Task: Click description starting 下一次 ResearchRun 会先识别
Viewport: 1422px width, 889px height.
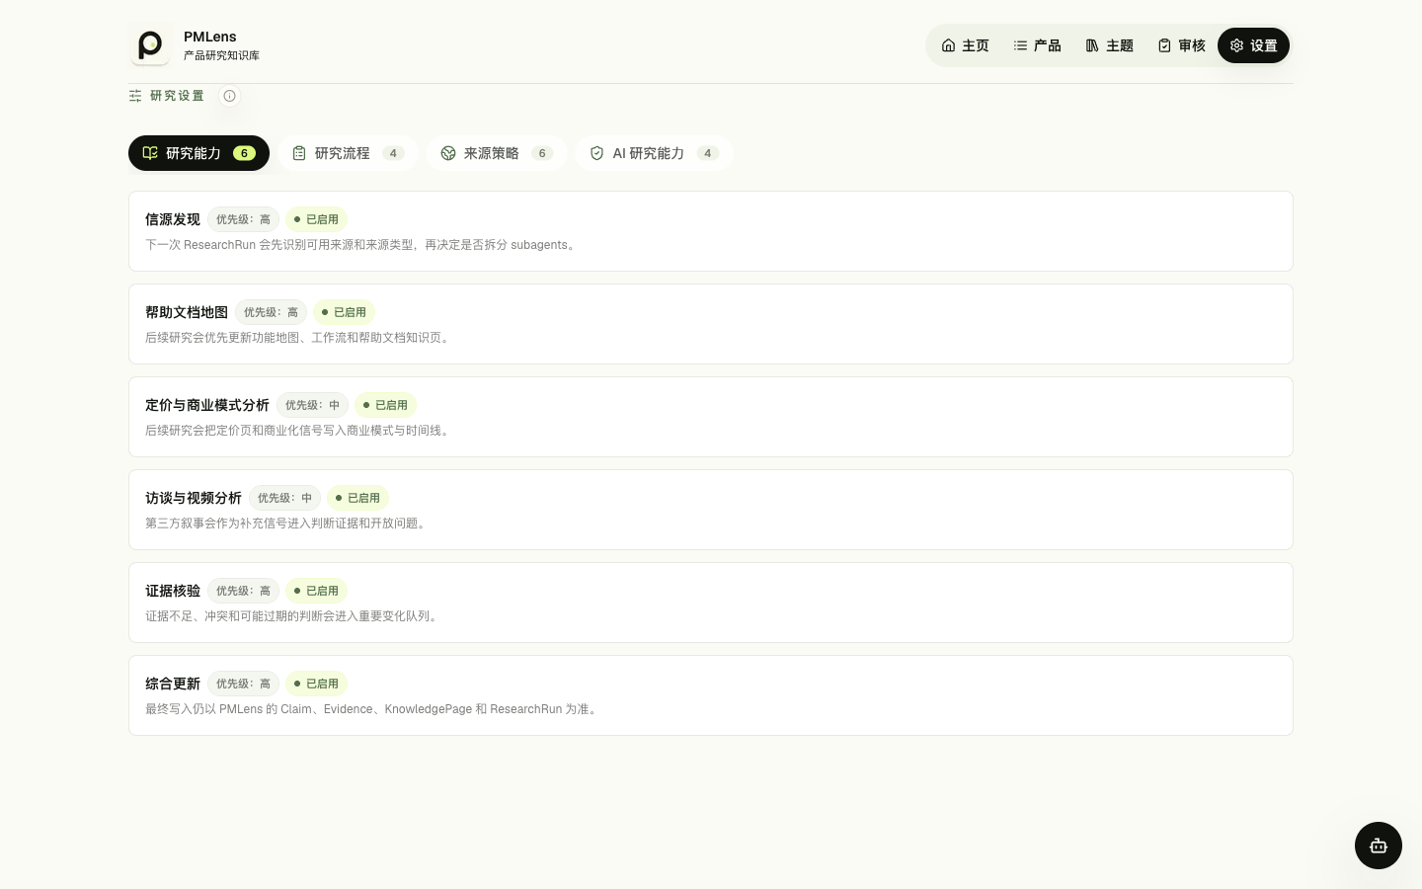Action: coord(362,245)
